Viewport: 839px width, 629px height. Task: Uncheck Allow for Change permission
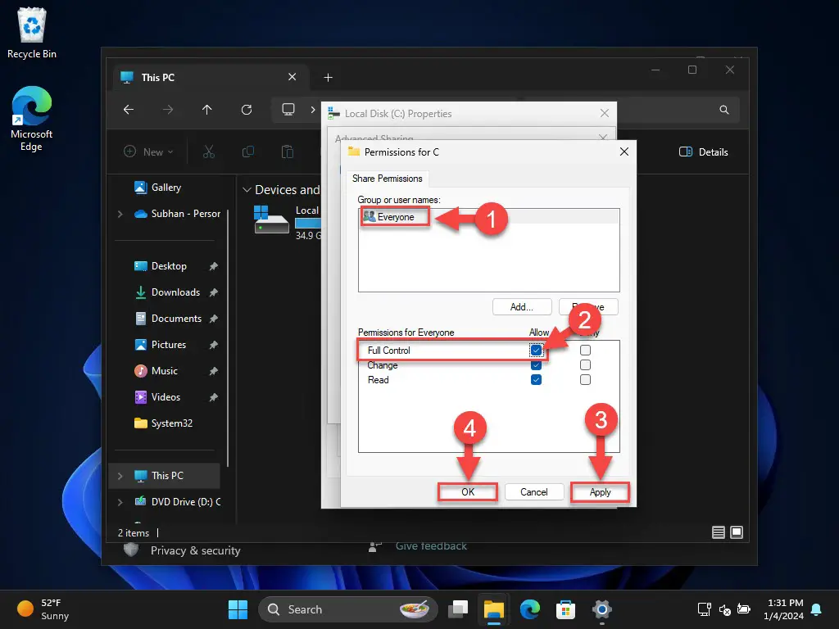pos(537,364)
